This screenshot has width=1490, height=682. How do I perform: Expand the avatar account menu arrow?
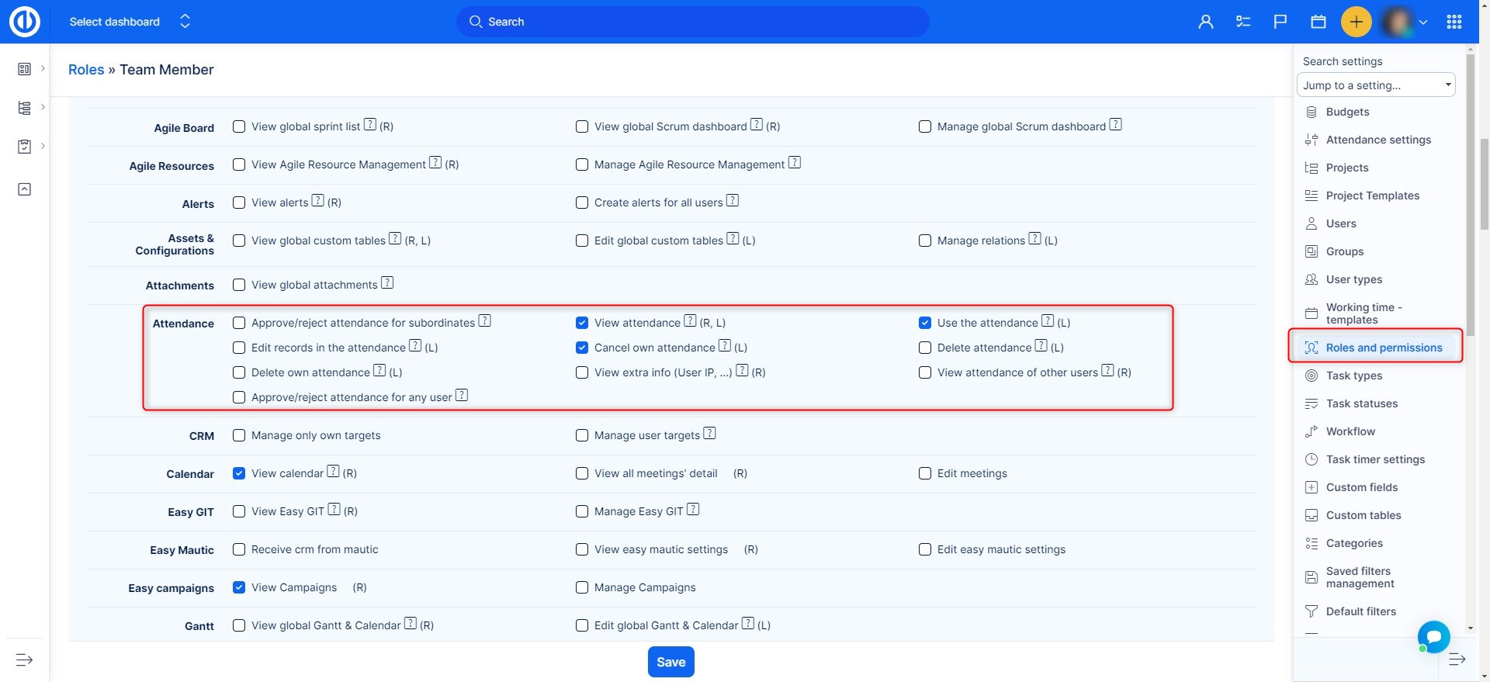tap(1423, 22)
